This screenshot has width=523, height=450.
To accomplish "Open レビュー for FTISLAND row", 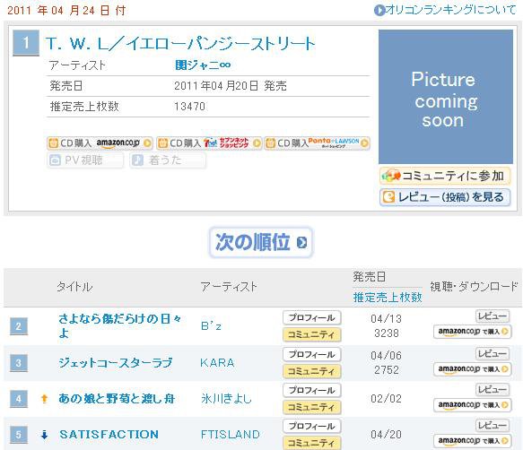I will click(x=492, y=425).
